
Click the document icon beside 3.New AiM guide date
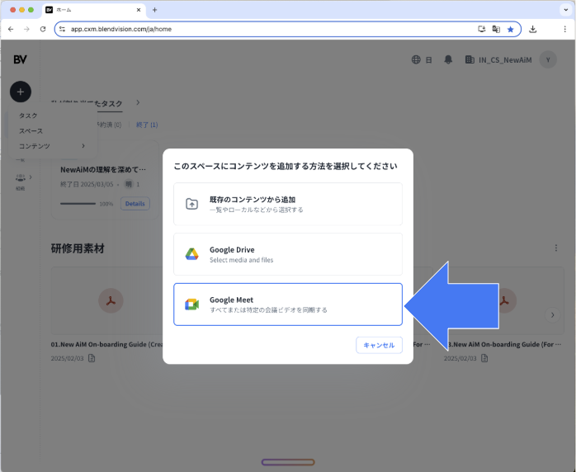(x=484, y=358)
